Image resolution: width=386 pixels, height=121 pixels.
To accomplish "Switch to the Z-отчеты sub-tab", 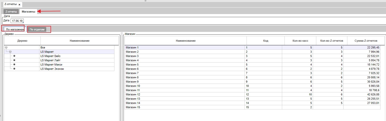I will pos(11,12).
